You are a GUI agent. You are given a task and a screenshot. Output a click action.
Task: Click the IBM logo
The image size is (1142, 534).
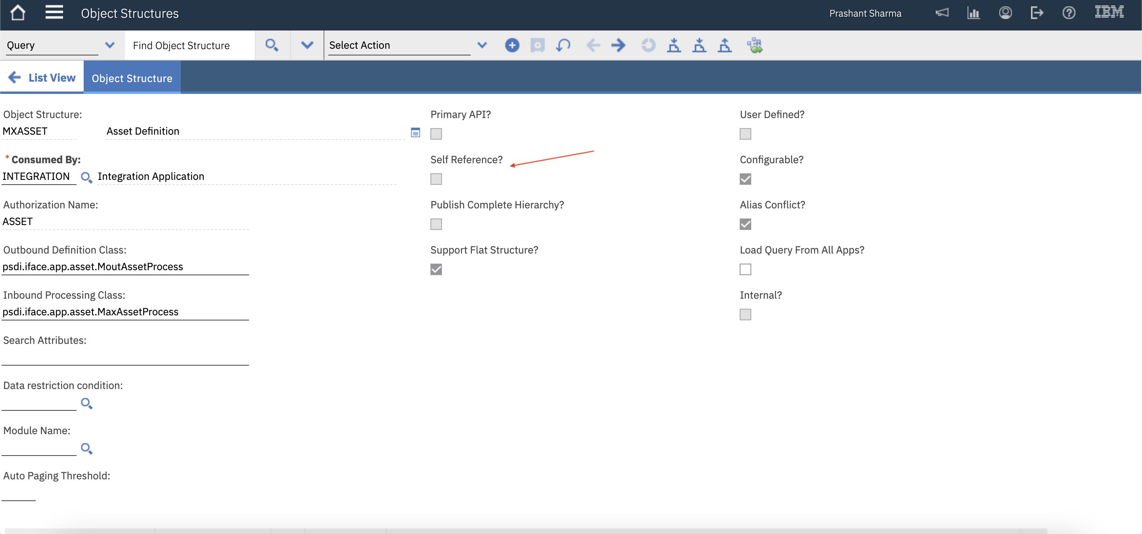1109,12
